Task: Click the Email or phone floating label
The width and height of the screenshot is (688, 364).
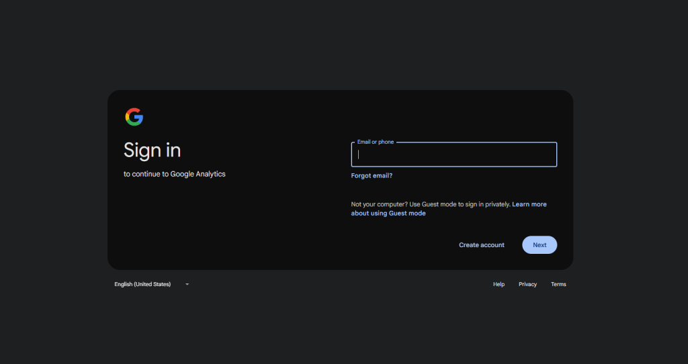Action: [376, 142]
